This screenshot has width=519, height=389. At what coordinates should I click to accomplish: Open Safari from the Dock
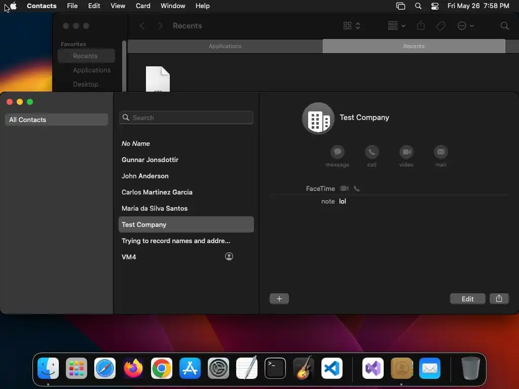[x=105, y=368]
